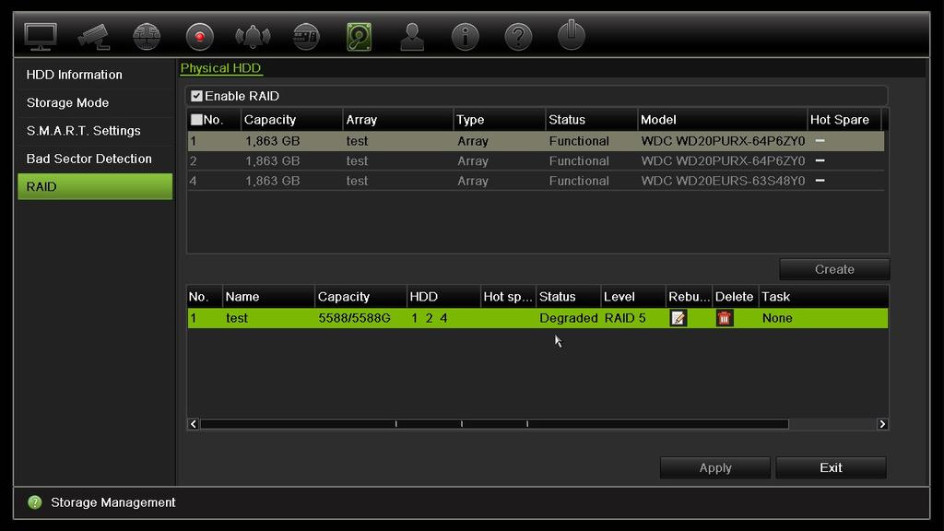Image resolution: width=944 pixels, height=531 pixels.
Task: Click WDC WD20EURS-63S48Y0 model cell
Action: point(723,181)
